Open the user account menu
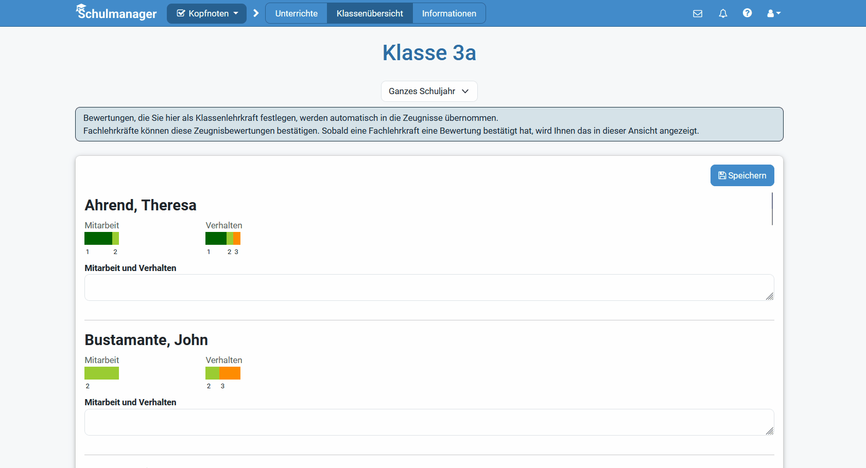The image size is (866, 468). pos(773,13)
